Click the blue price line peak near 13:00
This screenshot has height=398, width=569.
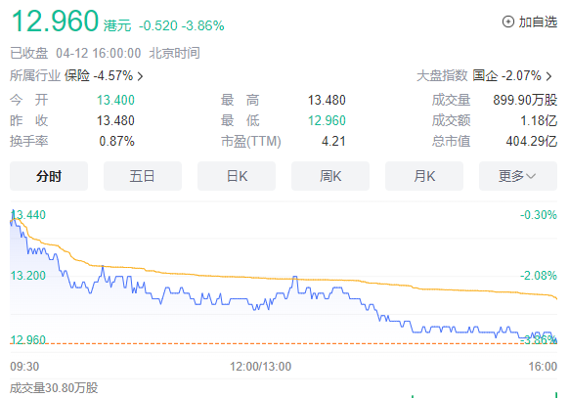tap(294, 278)
